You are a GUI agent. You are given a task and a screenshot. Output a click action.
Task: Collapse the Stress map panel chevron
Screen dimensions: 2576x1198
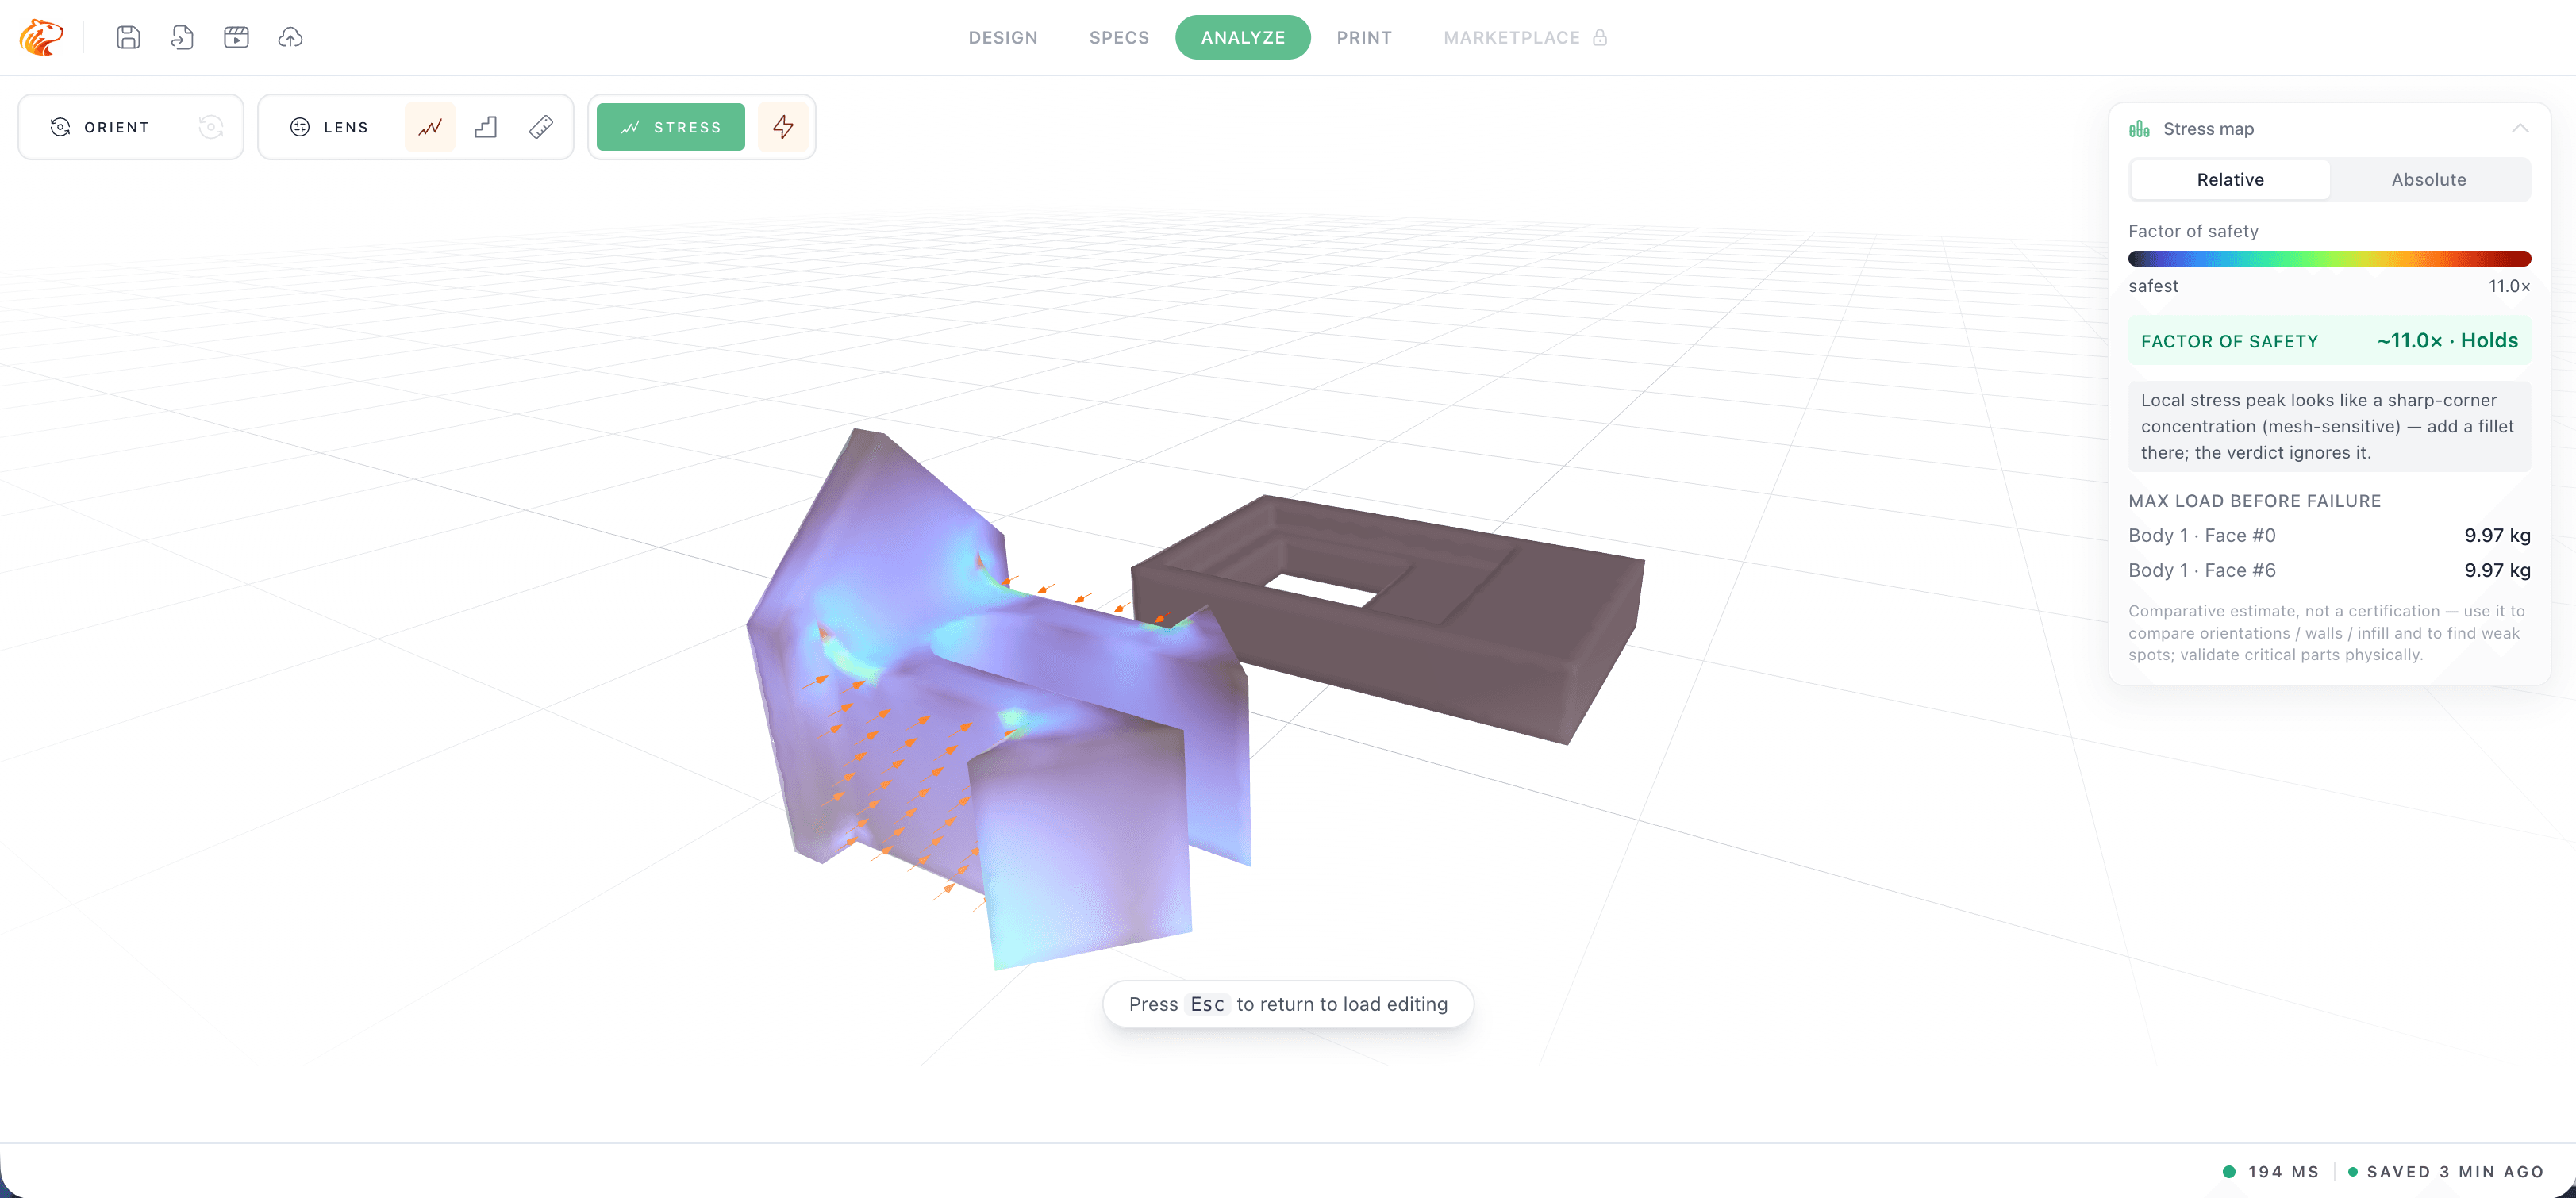[2520, 128]
